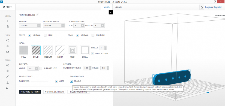Viewport: 225px width, 106px height.
Task: Delete model using the trash icon
Action: coord(8,27)
